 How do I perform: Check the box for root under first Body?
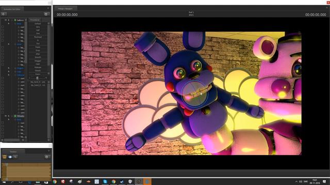[3, 27]
